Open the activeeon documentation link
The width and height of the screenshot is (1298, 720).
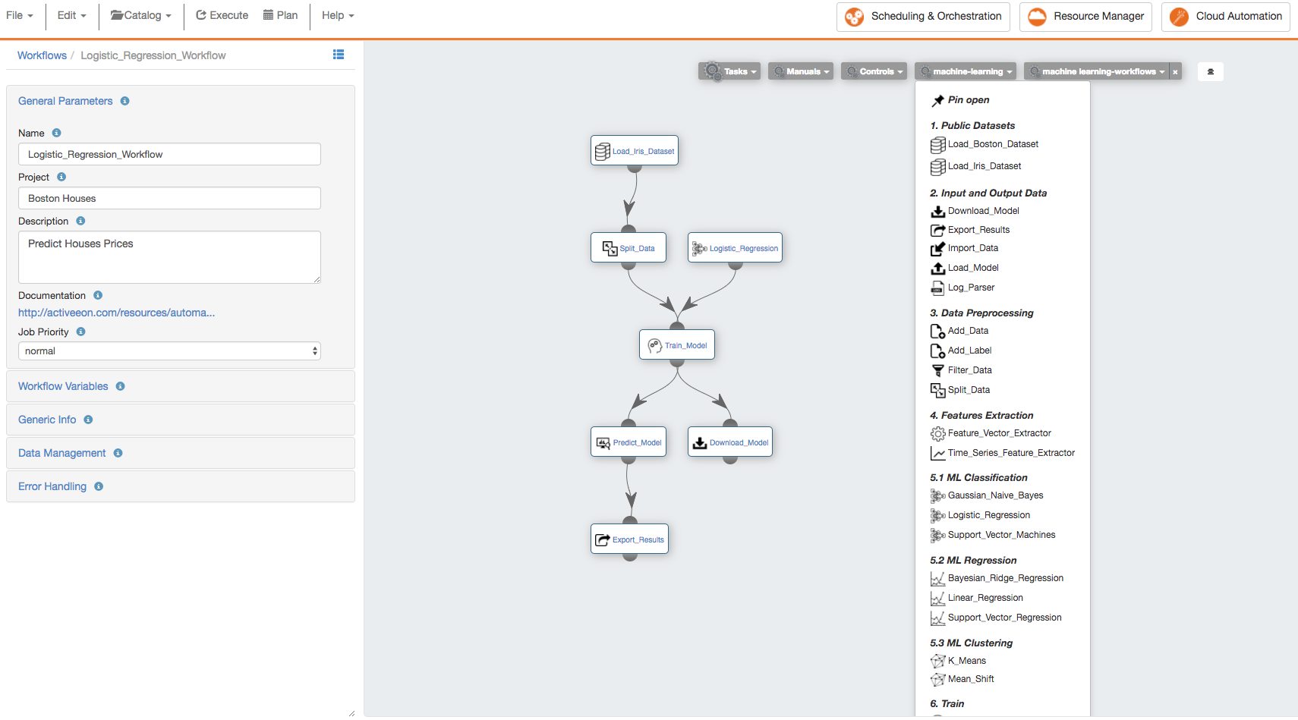point(117,313)
